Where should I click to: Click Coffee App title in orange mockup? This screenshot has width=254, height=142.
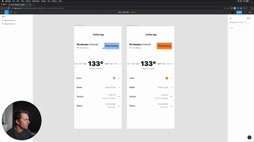click(x=151, y=35)
